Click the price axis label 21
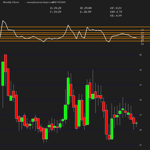Viewport: 150px width, 150px height. coord(141,145)
